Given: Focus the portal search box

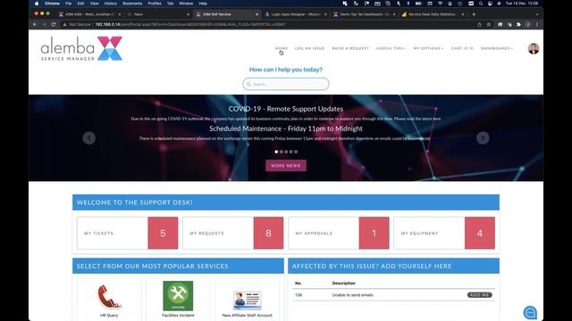Looking at the screenshot, I should (286, 84).
